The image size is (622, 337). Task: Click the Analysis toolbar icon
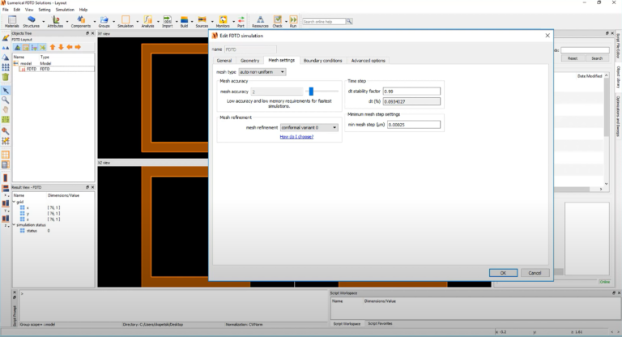[x=147, y=21]
